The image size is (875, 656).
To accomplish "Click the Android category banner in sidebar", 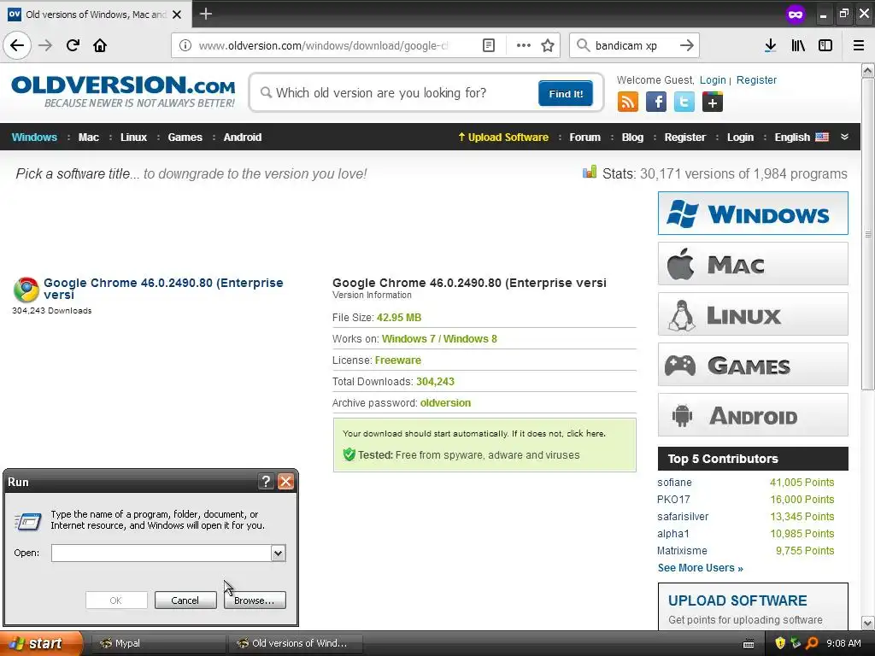I will click(x=753, y=415).
